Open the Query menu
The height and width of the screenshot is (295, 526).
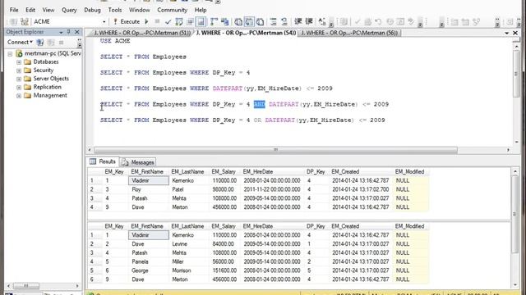pyautogui.click(x=69, y=10)
